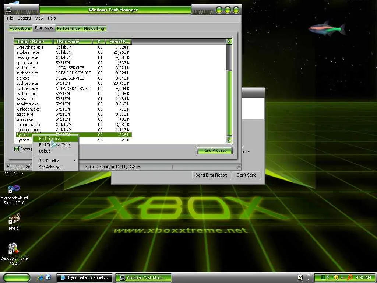This screenshot has height=283, width=377.
Task: Switch to the Networking tab
Action: (94, 28)
